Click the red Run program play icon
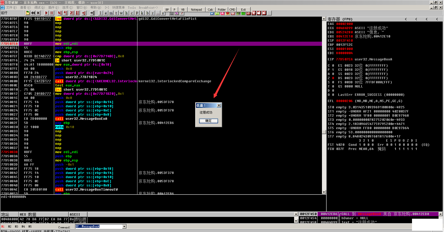 46,13
